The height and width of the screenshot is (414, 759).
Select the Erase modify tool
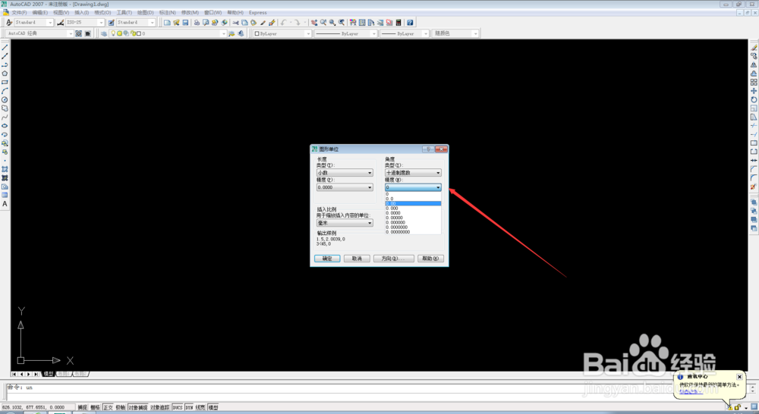pos(754,48)
